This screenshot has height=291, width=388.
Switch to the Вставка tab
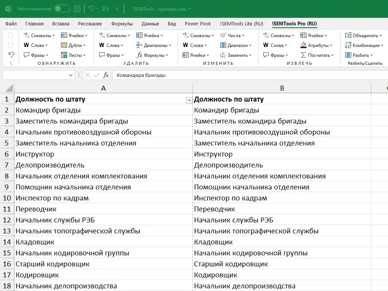pyautogui.click(x=61, y=24)
